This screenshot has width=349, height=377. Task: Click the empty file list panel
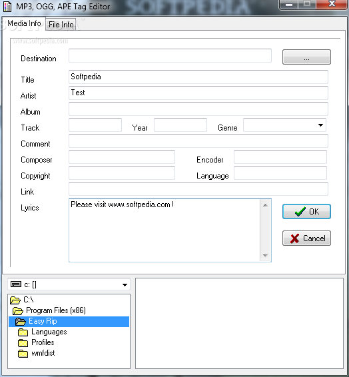click(239, 324)
